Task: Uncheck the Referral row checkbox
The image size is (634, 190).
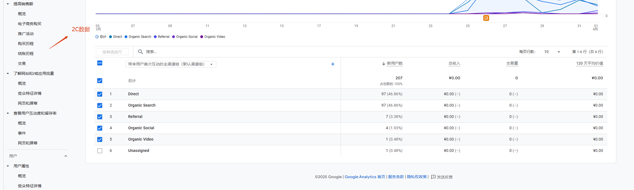Action: click(100, 117)
